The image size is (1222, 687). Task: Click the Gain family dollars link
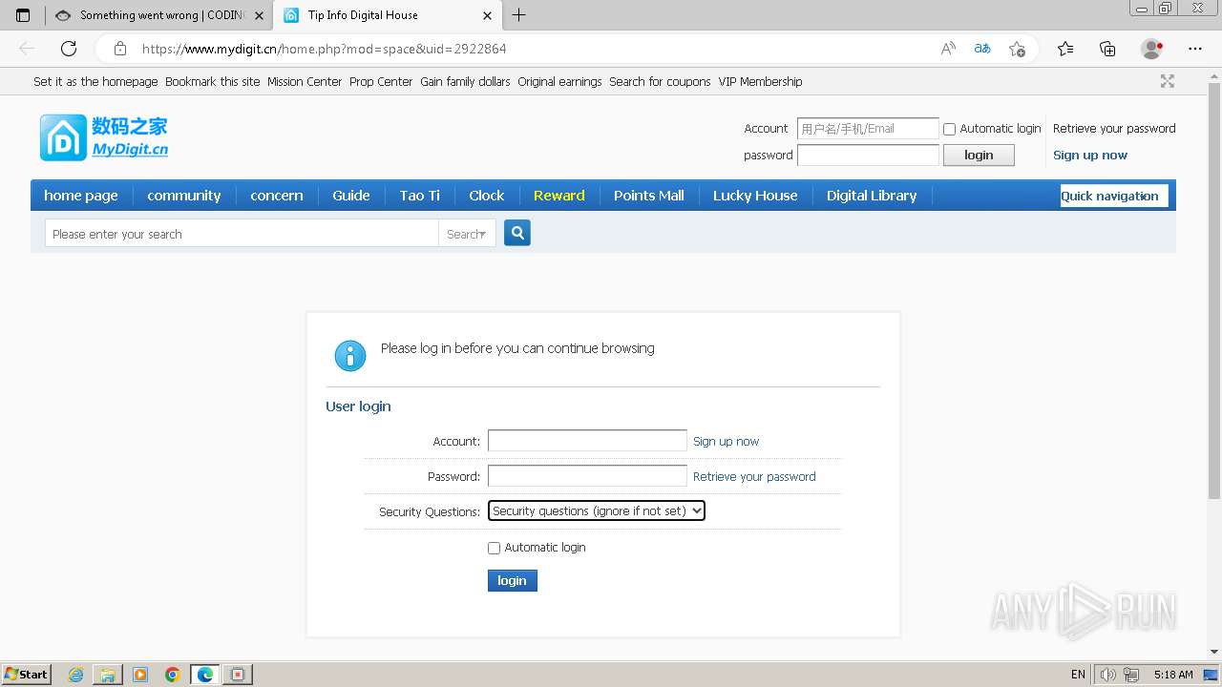pos(465,81)
